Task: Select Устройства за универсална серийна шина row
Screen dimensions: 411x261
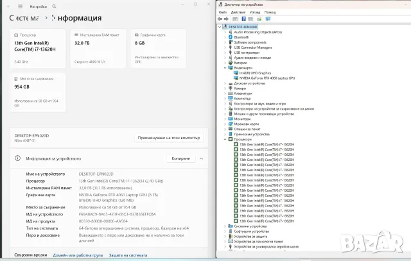Action: 266,247
